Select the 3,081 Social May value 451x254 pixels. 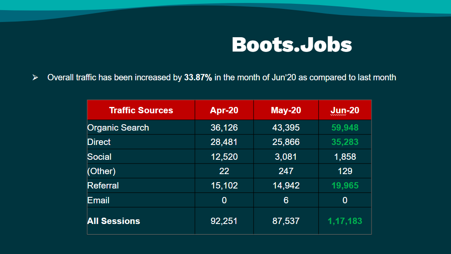click(286, 156)
